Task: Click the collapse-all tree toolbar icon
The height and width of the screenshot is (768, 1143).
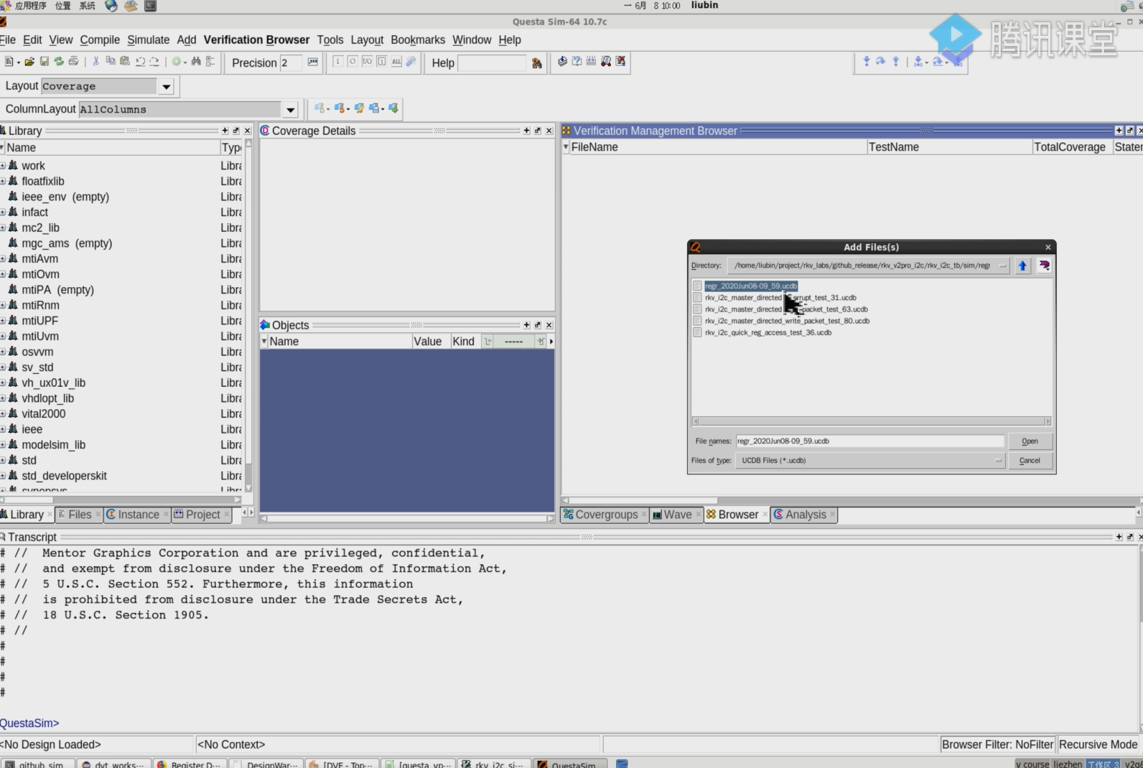Action: coord(210,62)
